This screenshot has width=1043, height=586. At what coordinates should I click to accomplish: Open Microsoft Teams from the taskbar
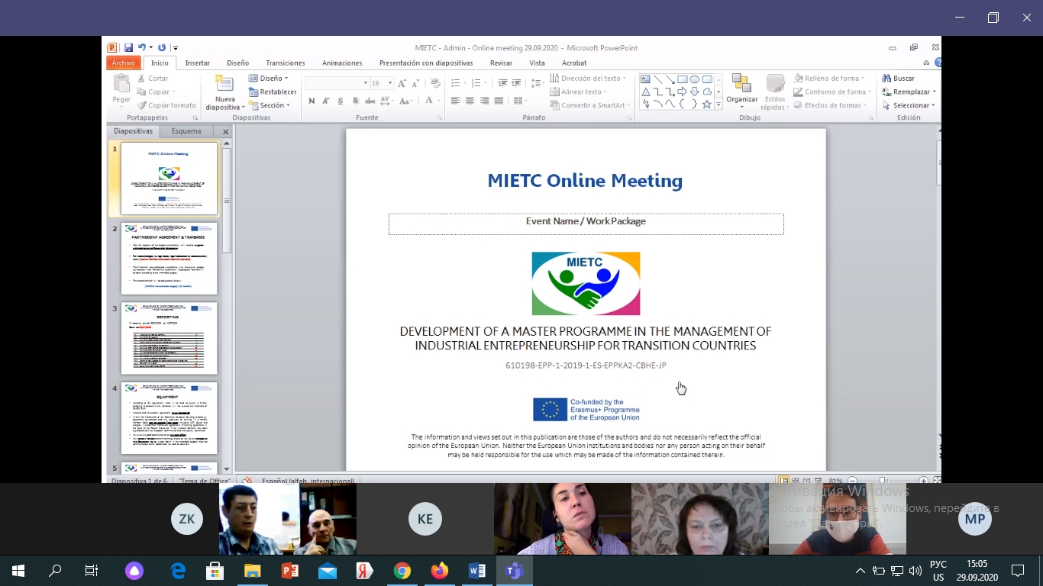point(515,571)
